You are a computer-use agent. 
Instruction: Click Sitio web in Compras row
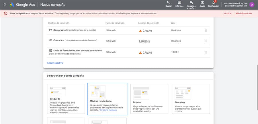click(111, 30)
